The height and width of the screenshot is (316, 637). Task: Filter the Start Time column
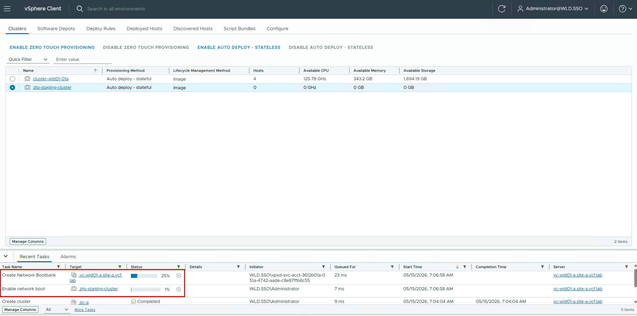pos(465,267)
